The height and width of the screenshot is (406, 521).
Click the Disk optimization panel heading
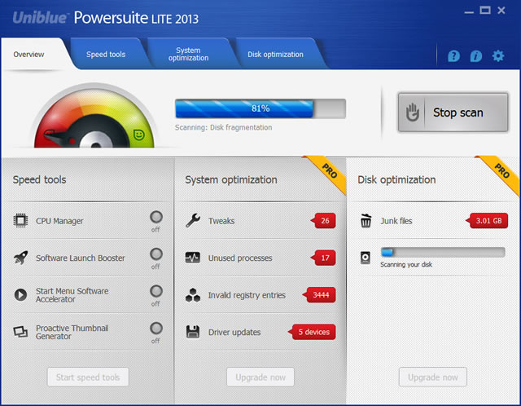tap(396, 179)
